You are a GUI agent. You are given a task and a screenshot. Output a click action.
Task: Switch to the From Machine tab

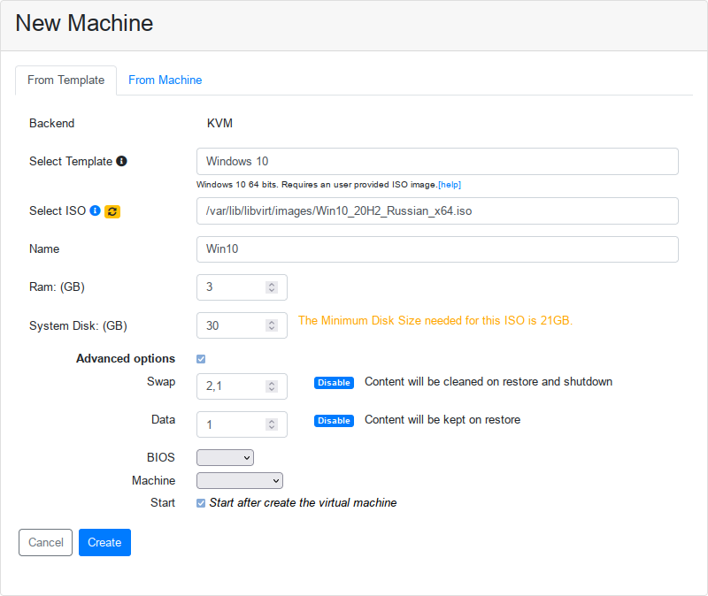(x=165, y=80)
